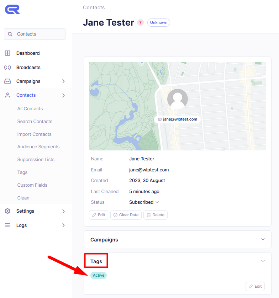This screenshot has width=279, height=298.
Task: Click the email value jane@wlptest.com in details
Action: tap(149, 170)
